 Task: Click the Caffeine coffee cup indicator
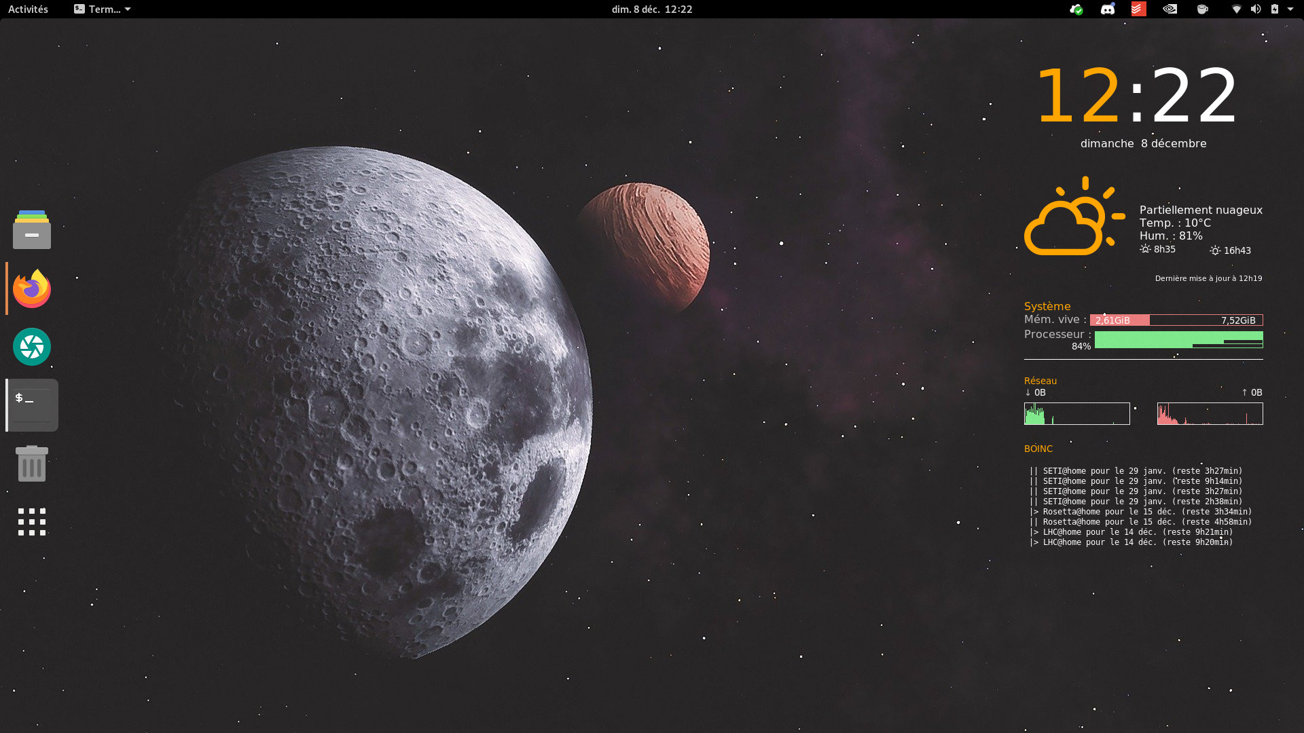point(1202,10)
